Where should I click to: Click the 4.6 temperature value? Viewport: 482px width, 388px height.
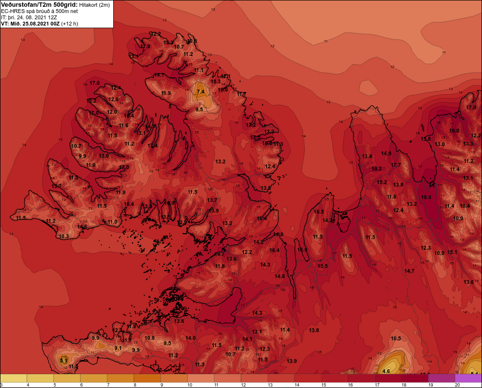pyautogui.click(x=386, y=372)
